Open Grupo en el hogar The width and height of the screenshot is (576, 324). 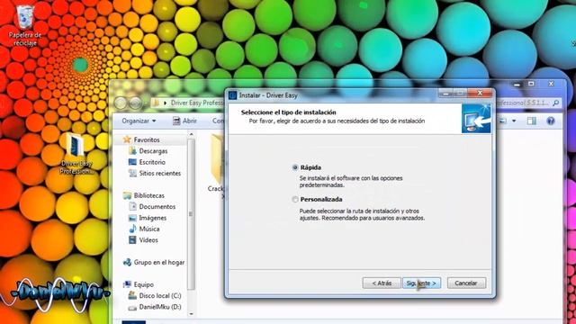pos(159,262)
